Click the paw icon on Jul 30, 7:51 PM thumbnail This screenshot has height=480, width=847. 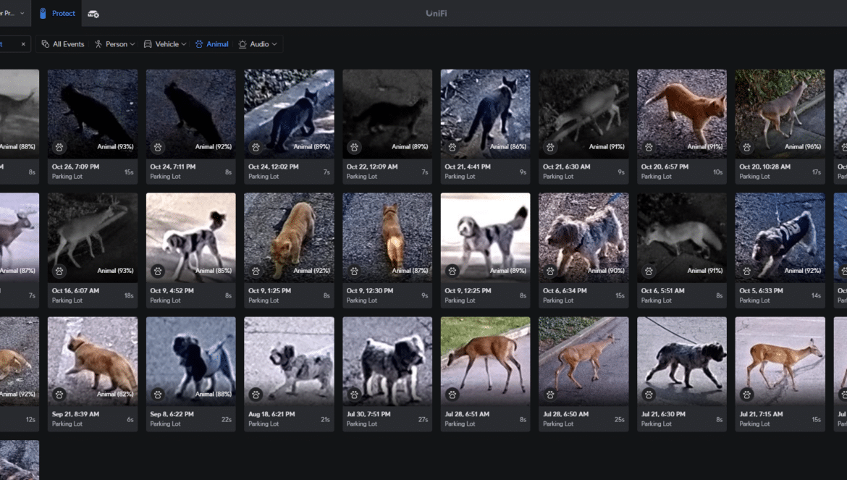pyautogui.click(x=354, y=395)
